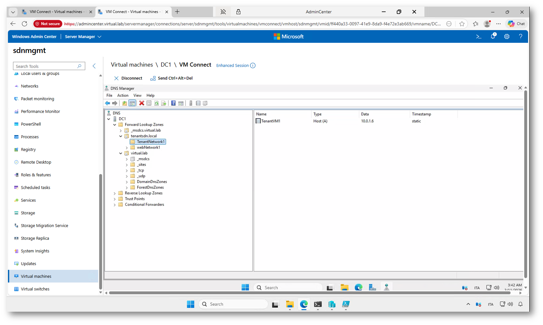The height and width of the screenshot is (325, 543).
Task: Select the TenantVM1 host record
Action: point(270,121)
